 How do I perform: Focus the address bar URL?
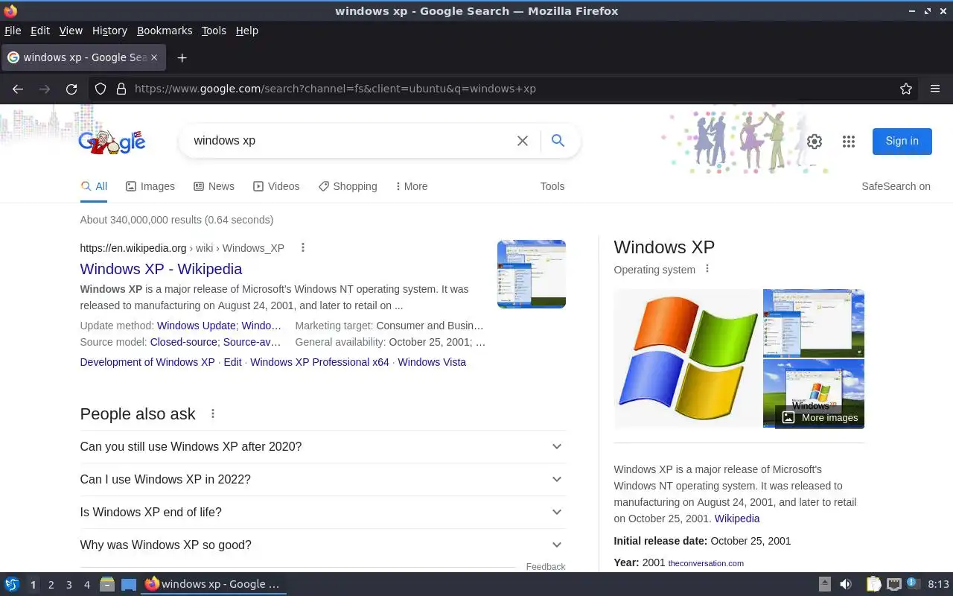514,89
